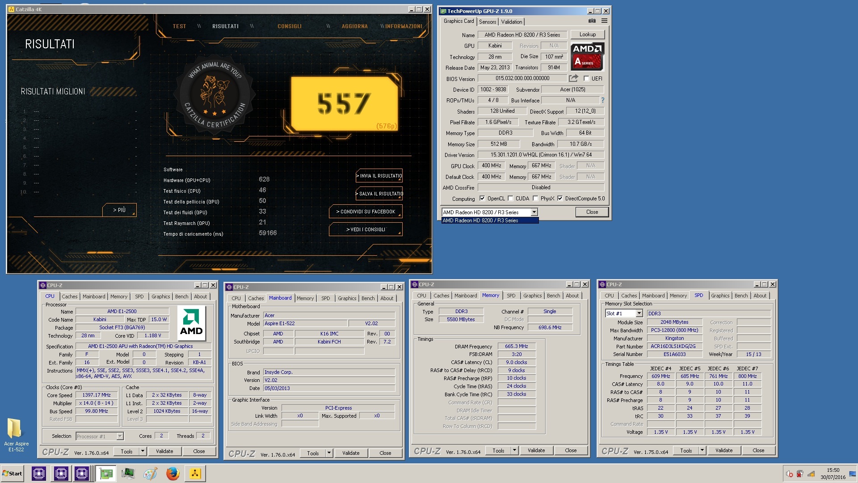Click the GPU Name field AMD Radeon HD 8200
Image resolution: width=858 pixels, height=483 pixels.
point(522,35)
